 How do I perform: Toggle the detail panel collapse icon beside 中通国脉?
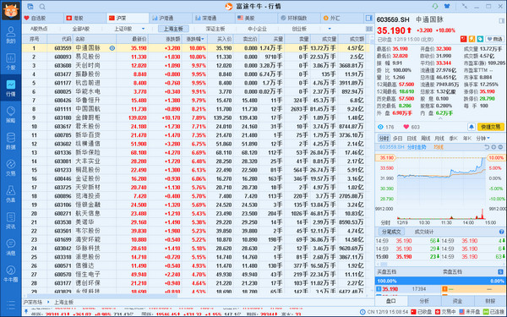[501, 20]
